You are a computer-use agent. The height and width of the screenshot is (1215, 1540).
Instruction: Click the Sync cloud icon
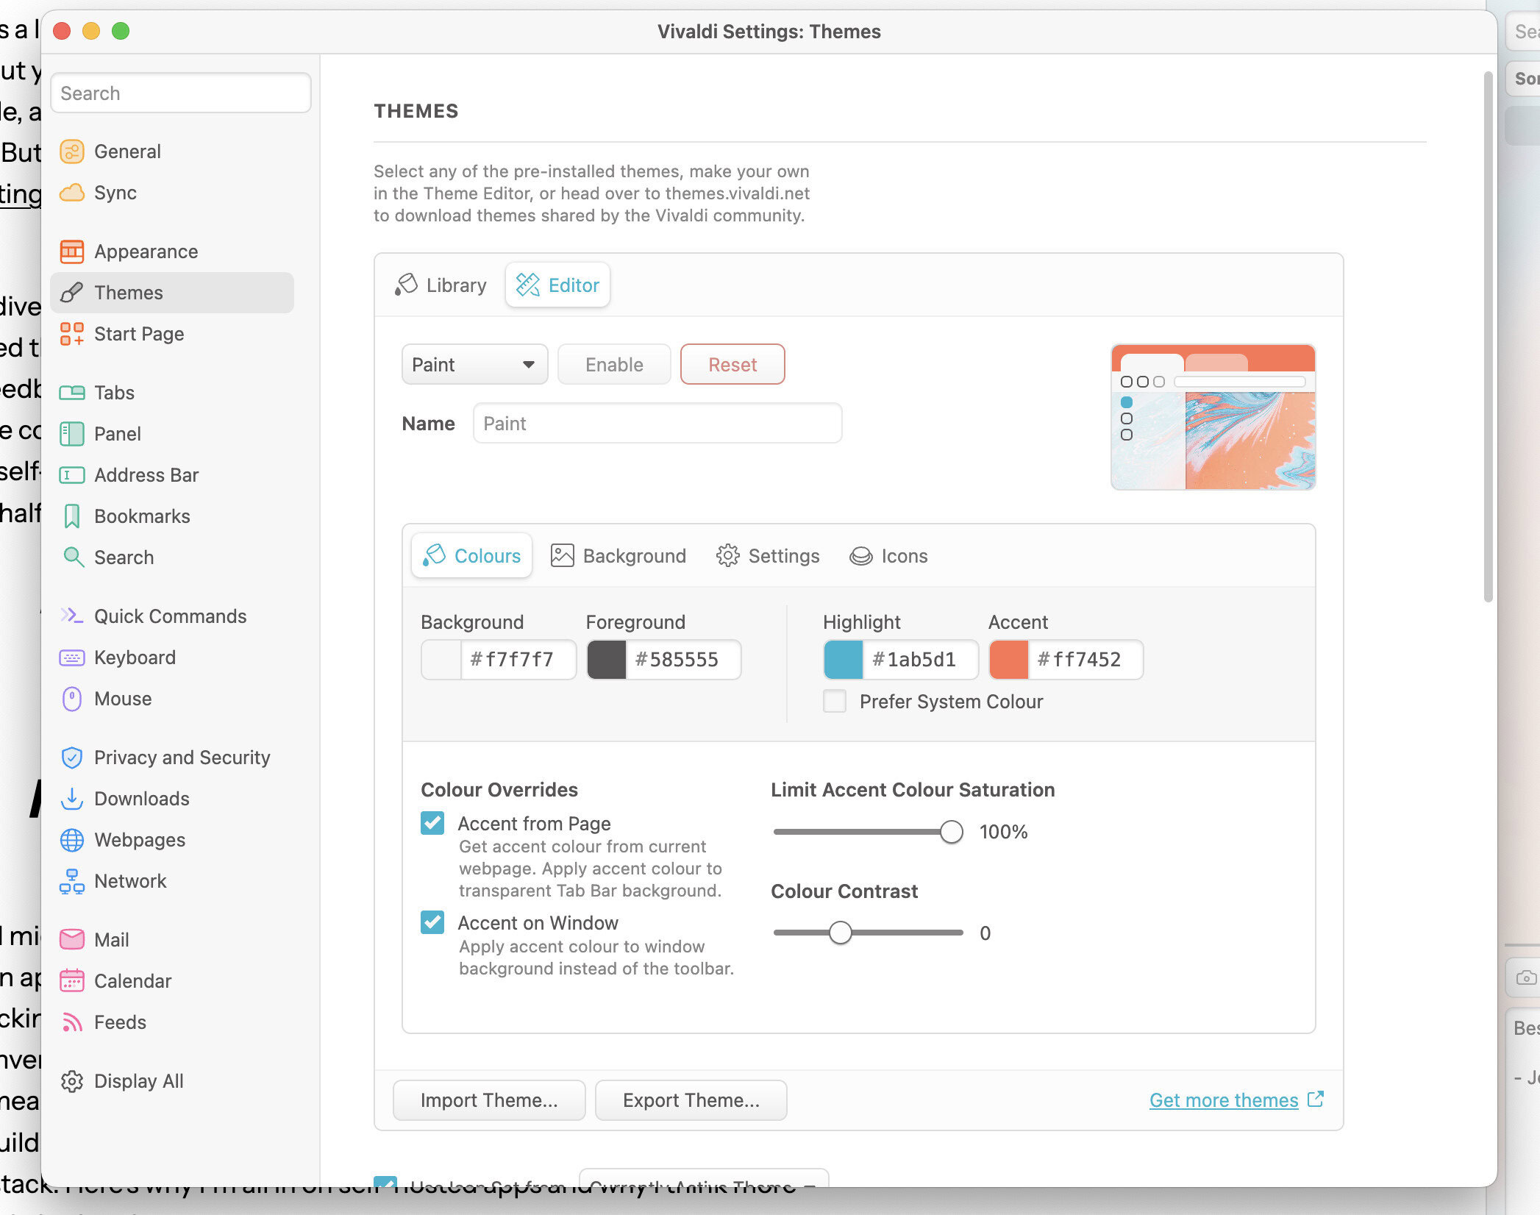click(x=71, y=193)
